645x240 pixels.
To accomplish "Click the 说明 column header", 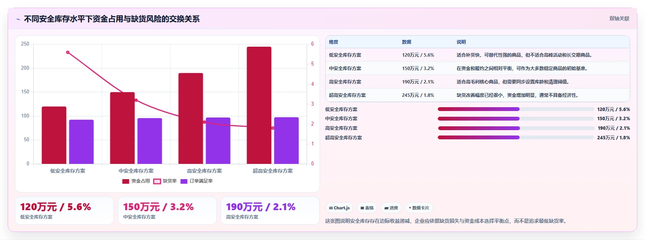I will pos(461,42).
